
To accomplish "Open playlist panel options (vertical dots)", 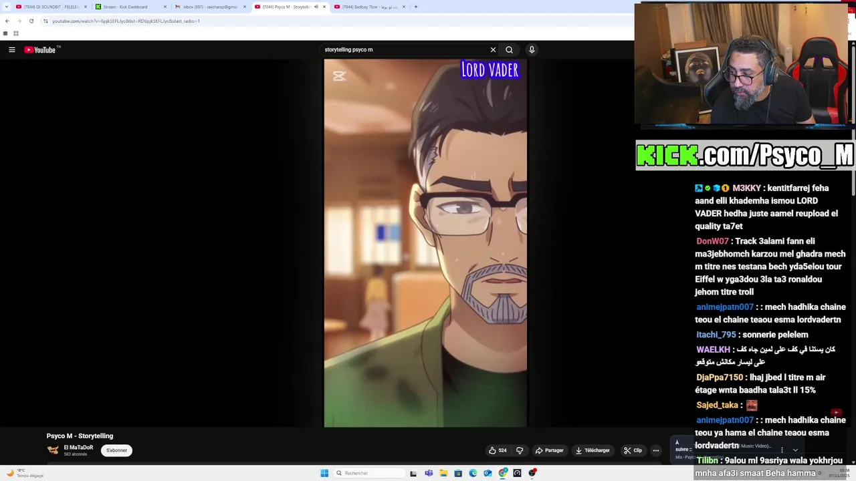I will (782, 450).
